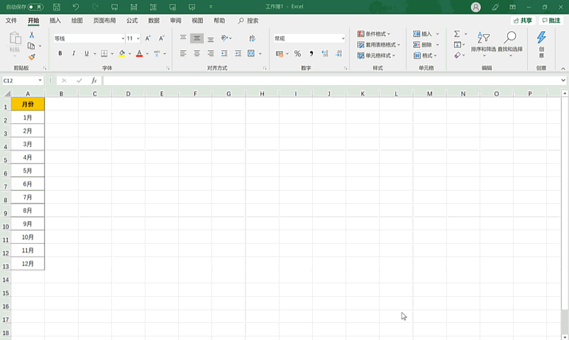569x340 pixels.
Task: Switch to the Page Layout tab
Action: (x=104, y=21)
